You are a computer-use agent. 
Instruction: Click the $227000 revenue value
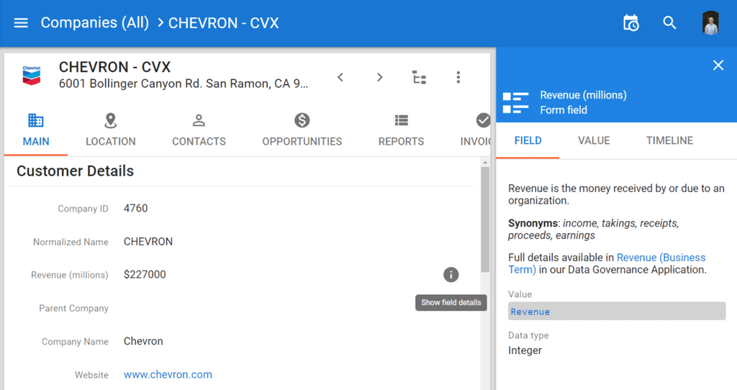click(145, 274)
